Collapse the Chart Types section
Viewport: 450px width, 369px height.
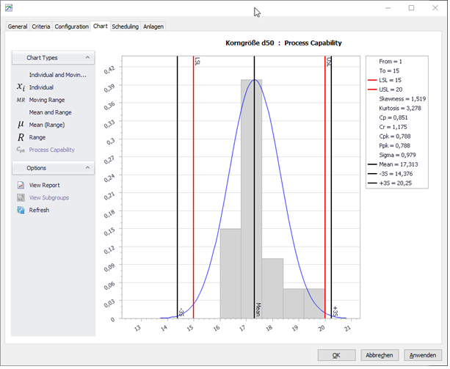click(x=87, y=58)
